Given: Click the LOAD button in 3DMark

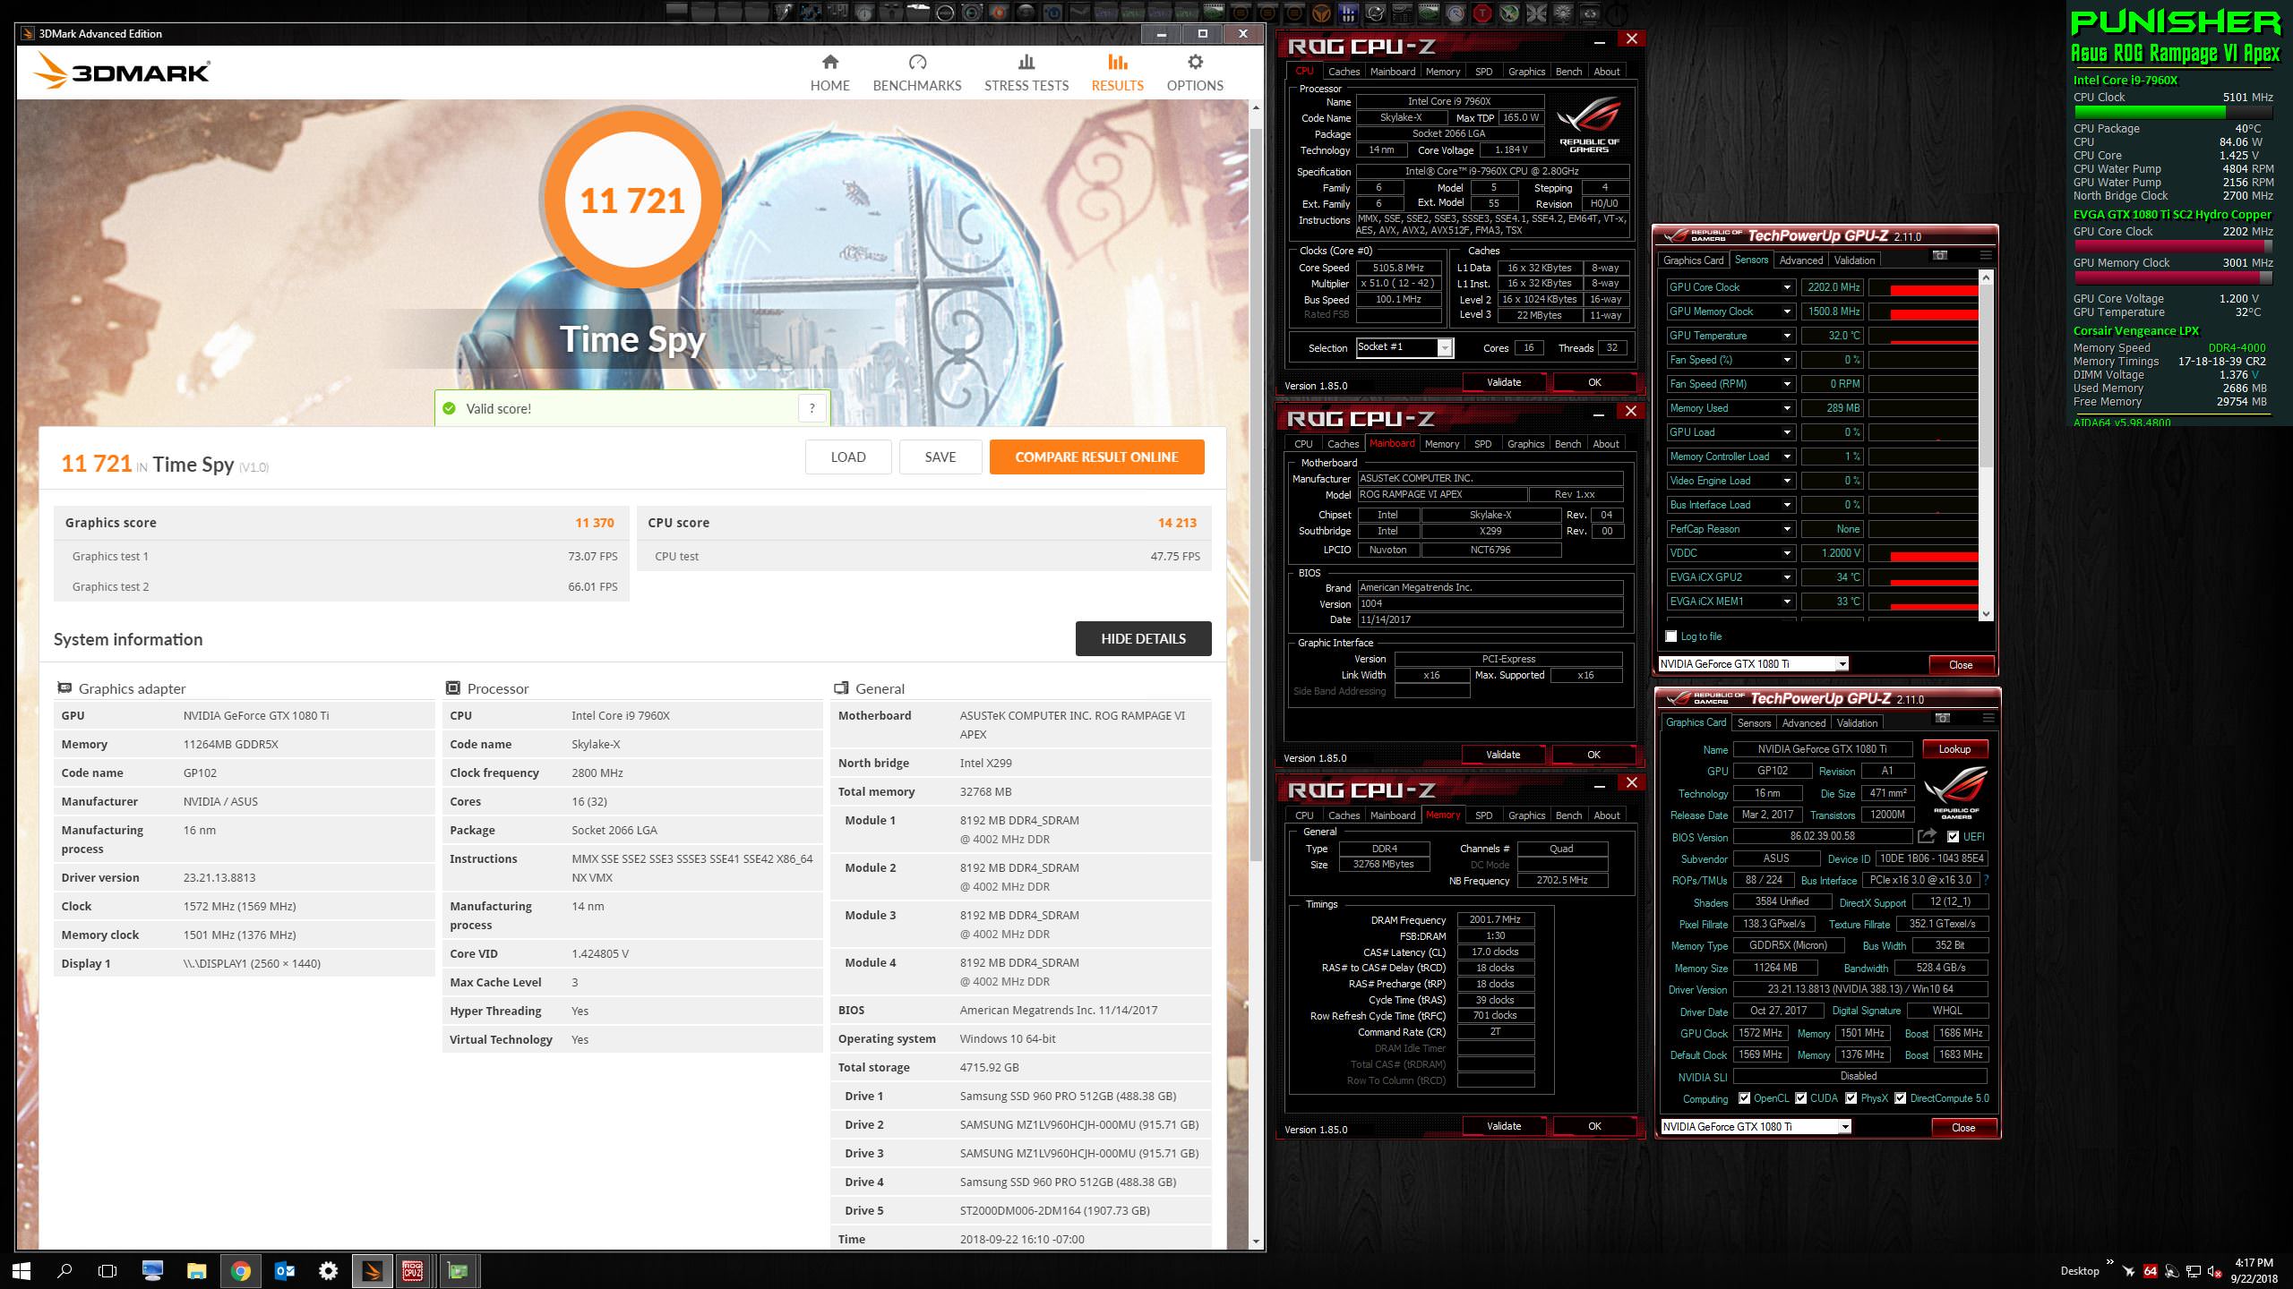Looking at the screenshot, I should point(847,457).
